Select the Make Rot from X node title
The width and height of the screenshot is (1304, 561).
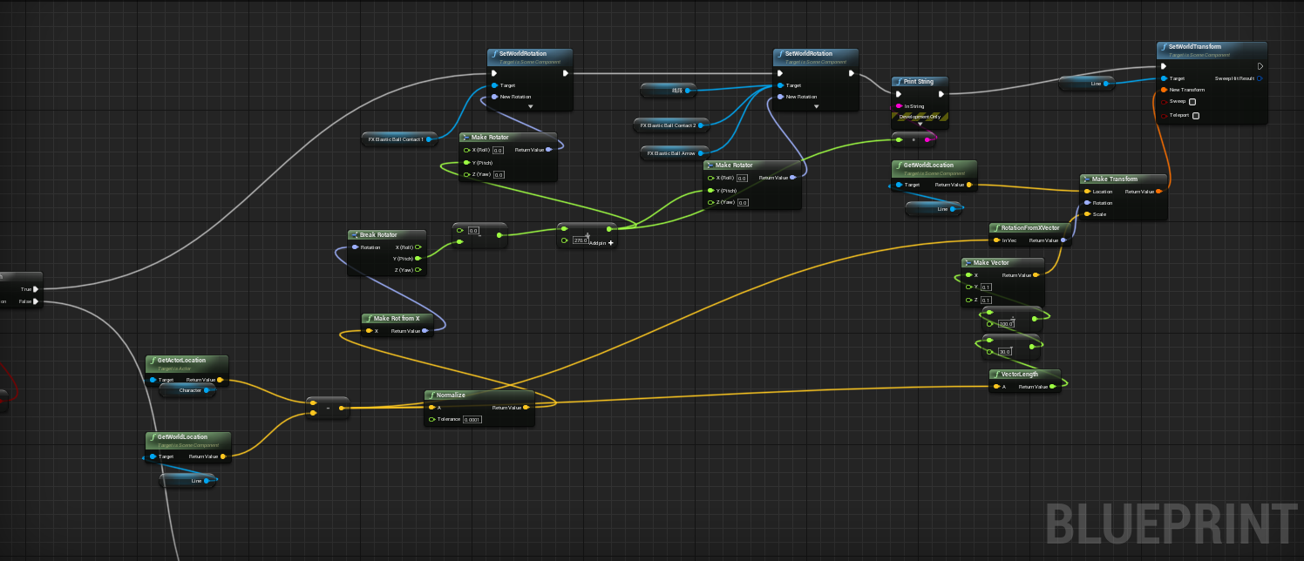click(x=397, y=319)
